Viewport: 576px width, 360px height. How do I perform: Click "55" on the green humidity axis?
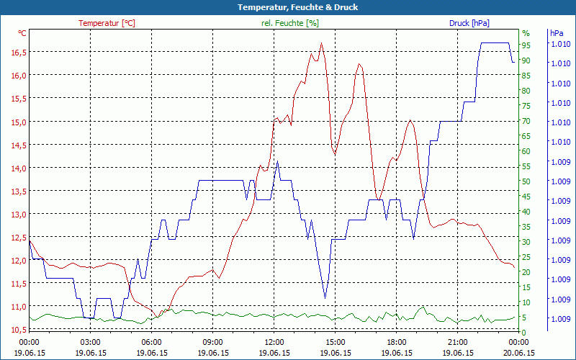[526, 166]
